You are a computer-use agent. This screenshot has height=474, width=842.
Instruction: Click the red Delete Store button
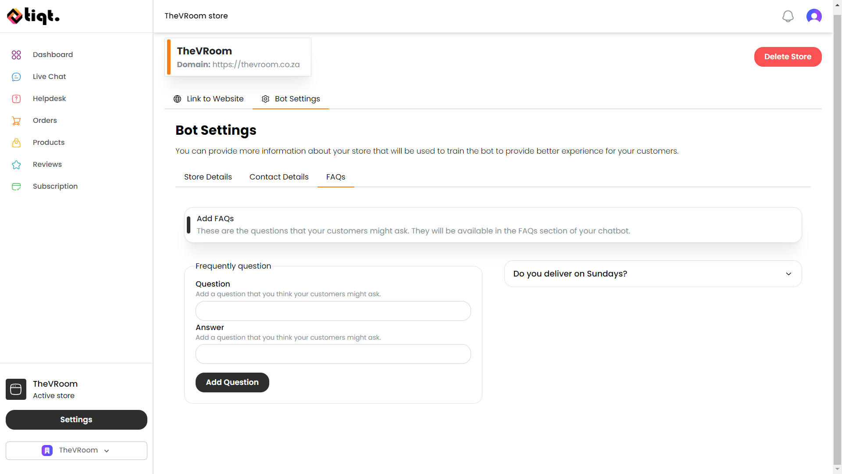(788, 57)
